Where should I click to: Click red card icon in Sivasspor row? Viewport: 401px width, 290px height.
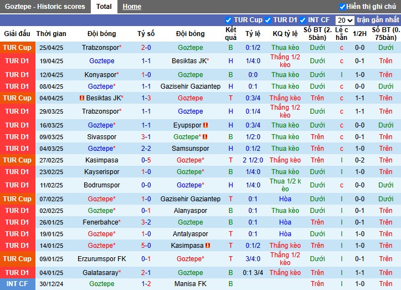click(x=204, y=137)
